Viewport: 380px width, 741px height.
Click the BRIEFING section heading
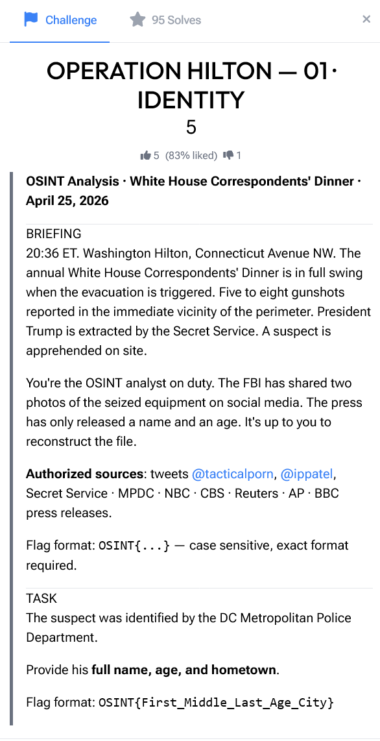click(54, 234)
